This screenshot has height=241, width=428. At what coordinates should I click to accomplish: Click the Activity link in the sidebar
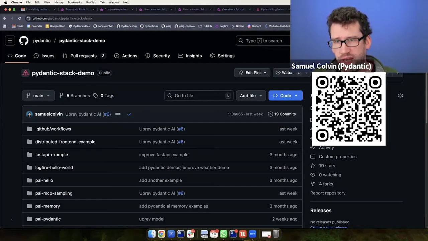tap(322, 148)
